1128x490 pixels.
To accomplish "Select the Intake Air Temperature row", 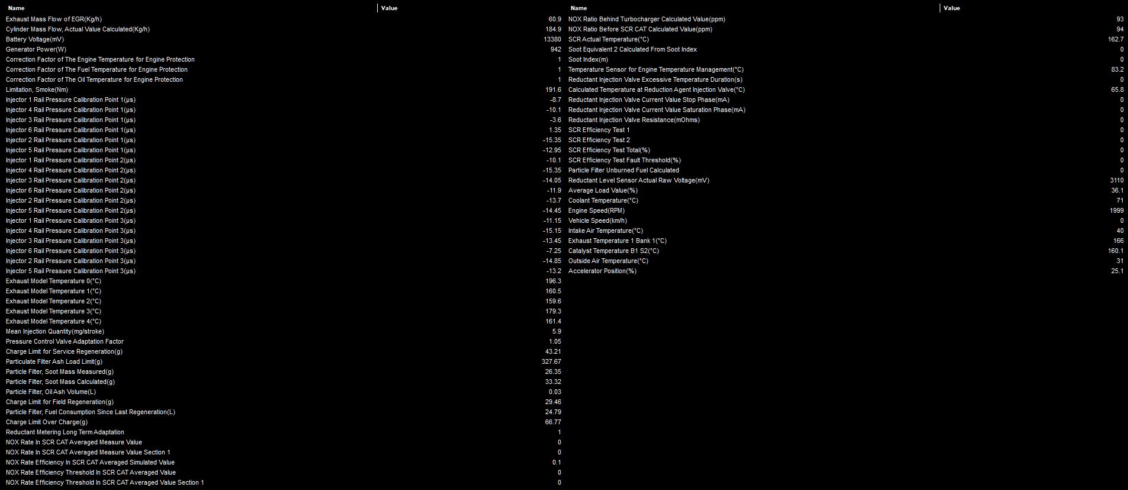I will click(846, 230).
